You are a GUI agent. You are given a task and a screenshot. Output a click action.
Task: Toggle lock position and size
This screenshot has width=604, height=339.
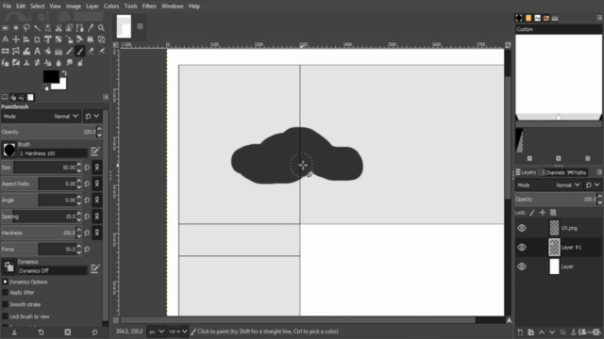tap(543, 212)
